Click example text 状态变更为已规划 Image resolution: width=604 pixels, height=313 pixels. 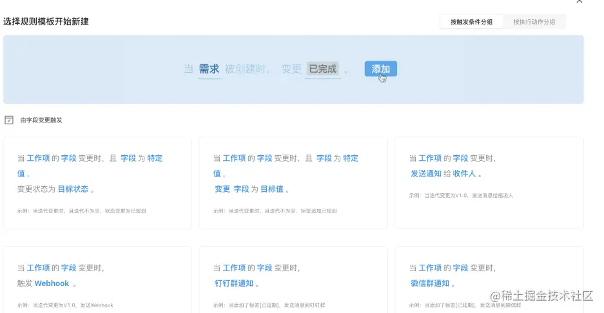[x=125, y=211]
